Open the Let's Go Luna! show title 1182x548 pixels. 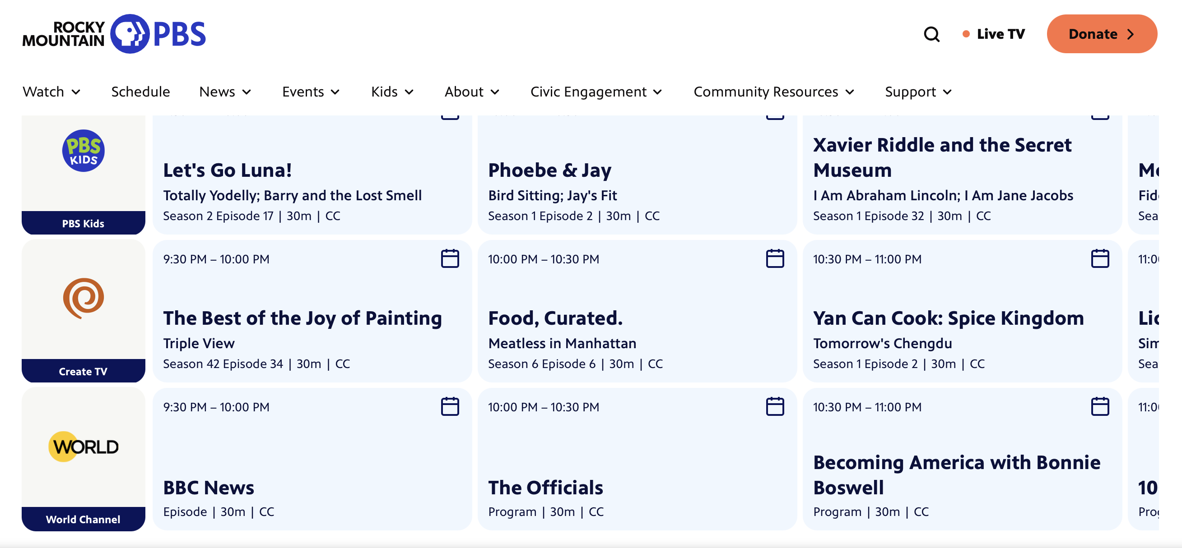point(228,170)
